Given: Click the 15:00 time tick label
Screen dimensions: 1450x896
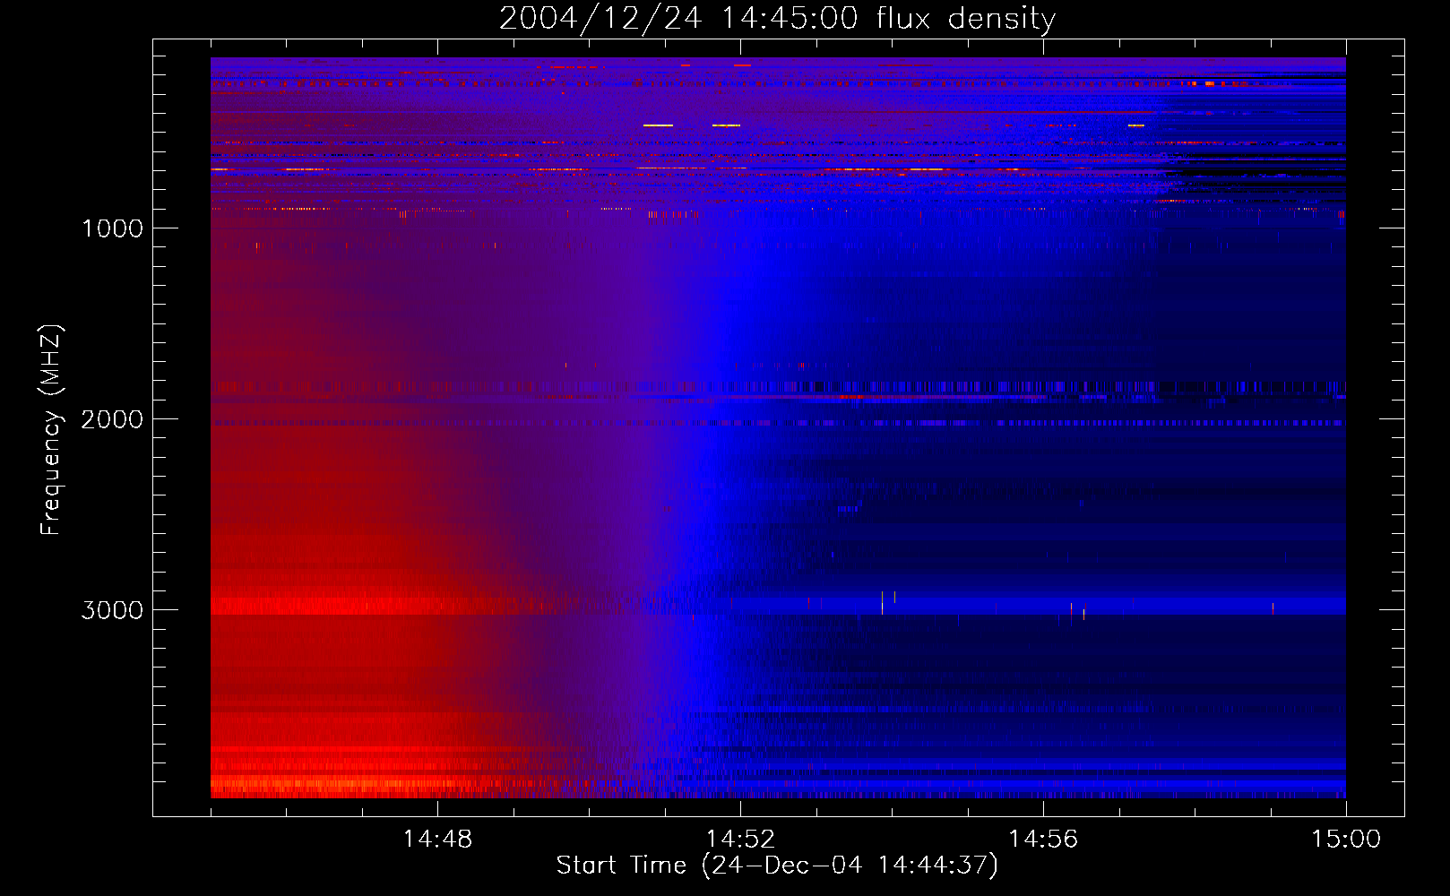Looking at the screenshot, I should pyautogui.click(x=1346, y=840).
